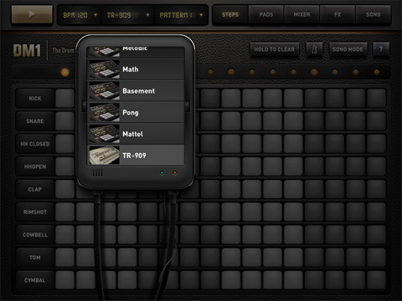The height and width of the screenshot is (301, 402).
Task: Switch to the SONG tab
Action: click(374, 14)
